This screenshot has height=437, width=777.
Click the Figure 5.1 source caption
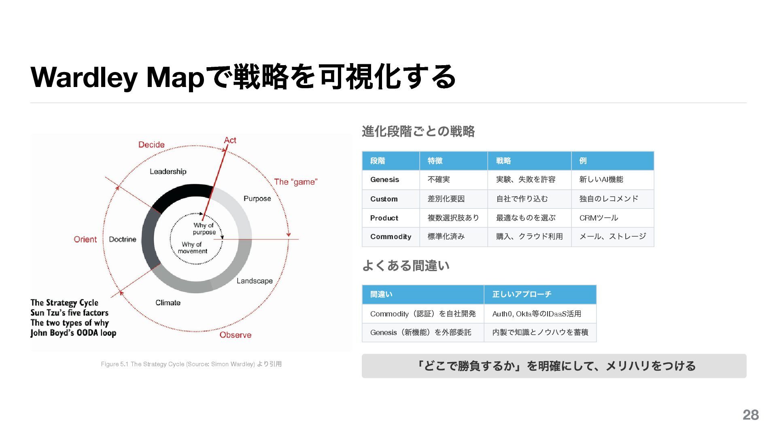pos(191,364)
